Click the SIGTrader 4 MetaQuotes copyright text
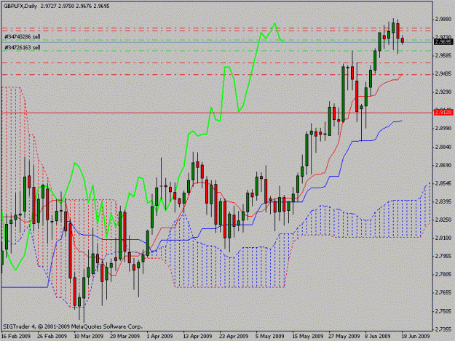The height and width of the screenshot is (341, 455). click(72, 326)
